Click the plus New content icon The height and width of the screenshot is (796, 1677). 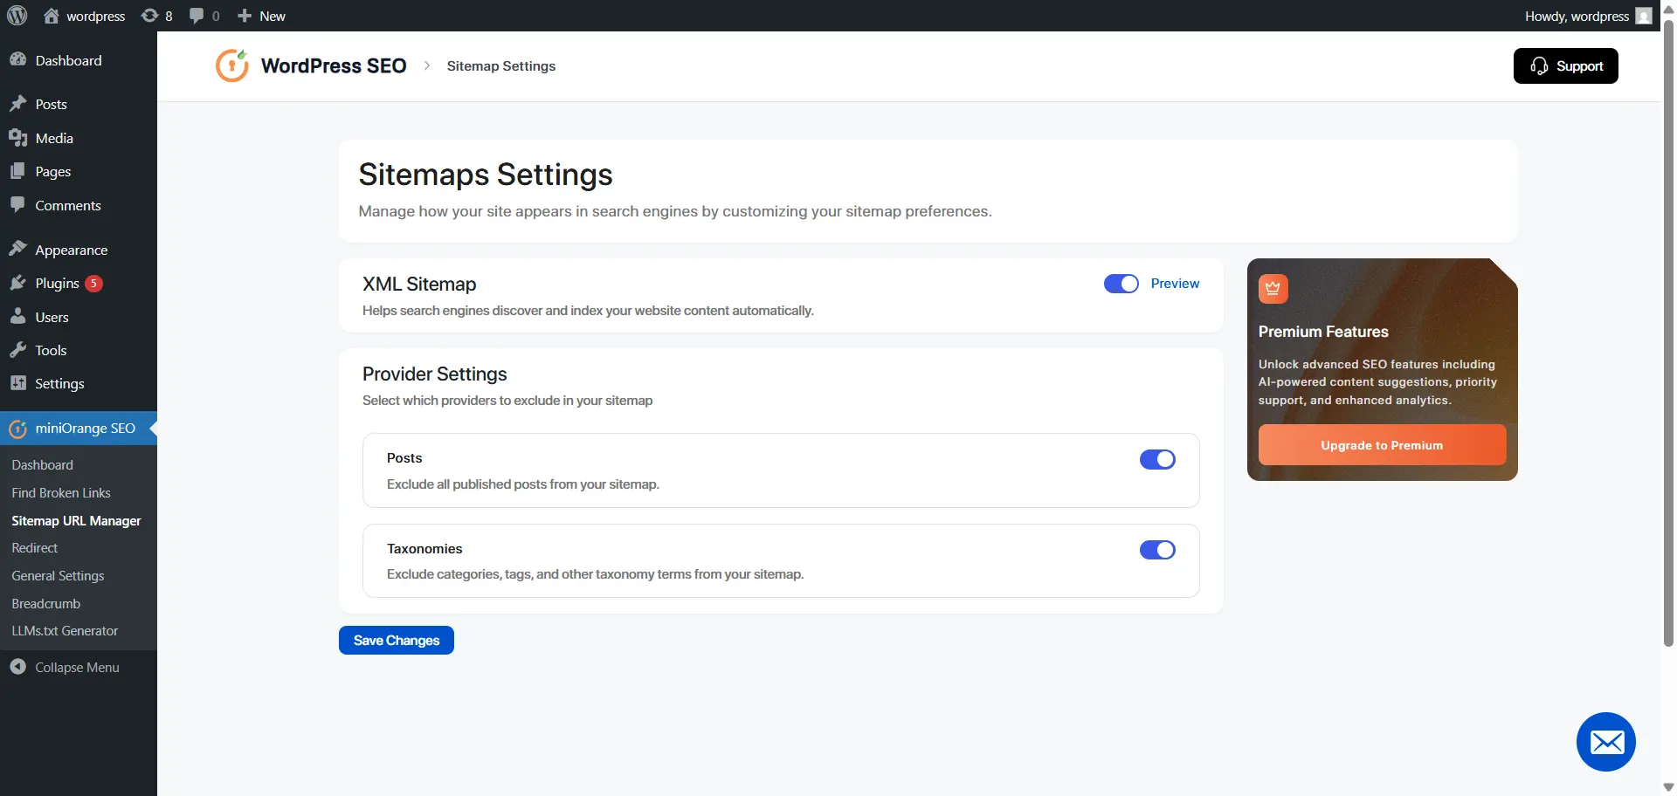point(245,16)
